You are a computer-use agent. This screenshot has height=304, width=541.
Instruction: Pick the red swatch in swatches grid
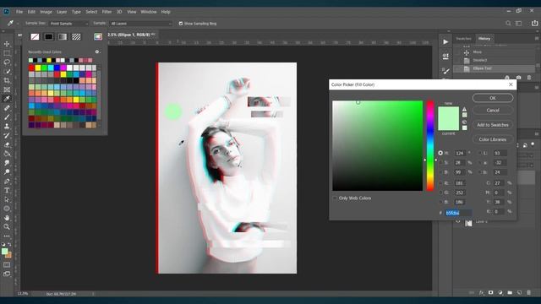[x=31, y=68]
